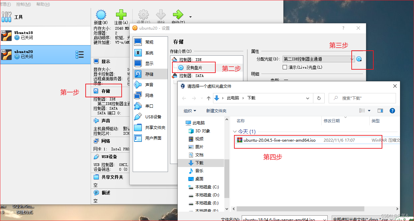This screenshot has height=221, width=414.
Task: Open the view options dropdown arrow
Action: click(369, 111)
